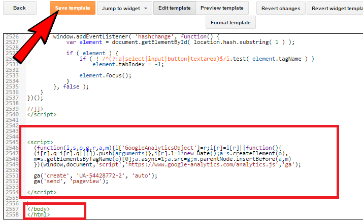Click the '})();' line 2537
Screen dimensions: 363x221
click(35, 98)
